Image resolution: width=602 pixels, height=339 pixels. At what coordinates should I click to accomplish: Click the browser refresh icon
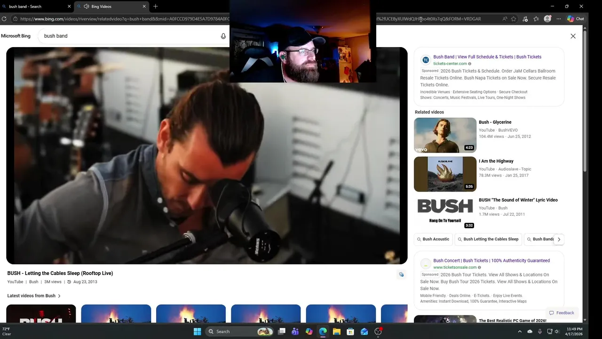coord(4,19)
